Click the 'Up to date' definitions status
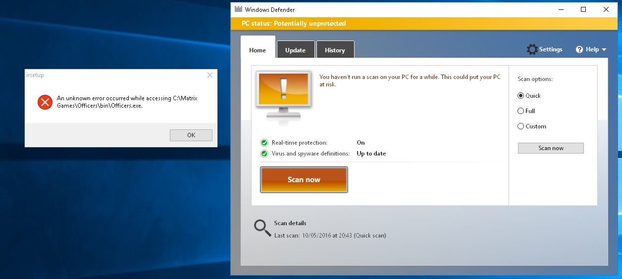622x279 pixels. pos(371,154)
